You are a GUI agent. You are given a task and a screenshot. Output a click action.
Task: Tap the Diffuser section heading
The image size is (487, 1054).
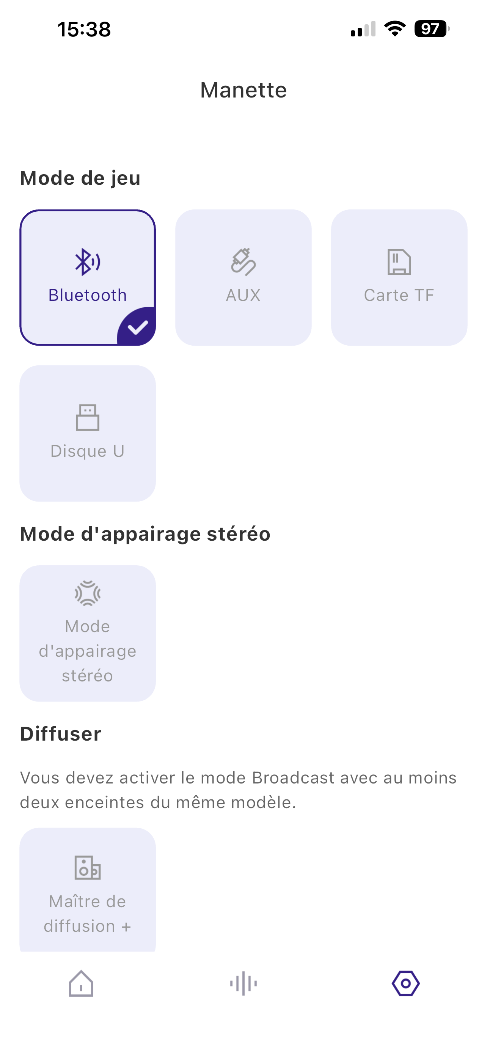61,734
